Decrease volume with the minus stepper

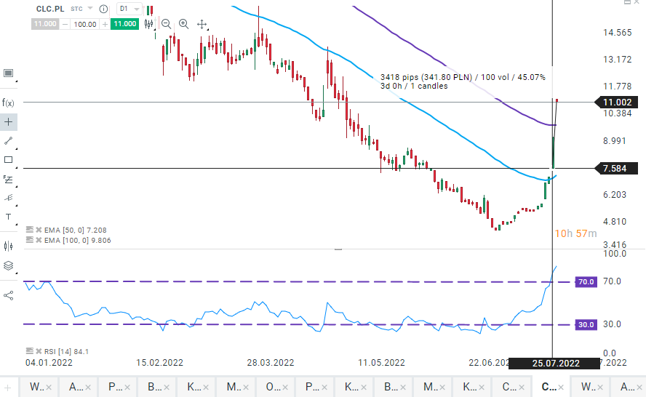pos(65,24)
